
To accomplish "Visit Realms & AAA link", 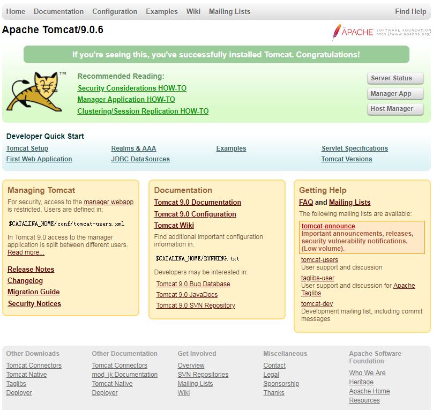I will [x=133, y=148].
